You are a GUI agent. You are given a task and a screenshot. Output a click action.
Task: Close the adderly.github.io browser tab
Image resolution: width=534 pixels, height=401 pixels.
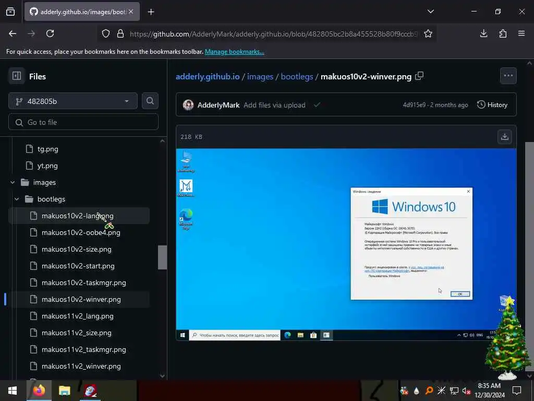[131, 11]
